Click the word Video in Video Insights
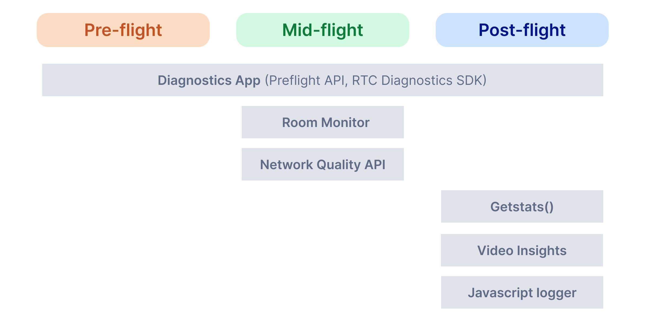Viewport: 646px width, 321px height. [495, 250]
